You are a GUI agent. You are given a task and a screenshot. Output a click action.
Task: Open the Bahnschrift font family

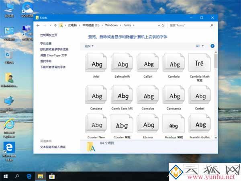point(122,62)
